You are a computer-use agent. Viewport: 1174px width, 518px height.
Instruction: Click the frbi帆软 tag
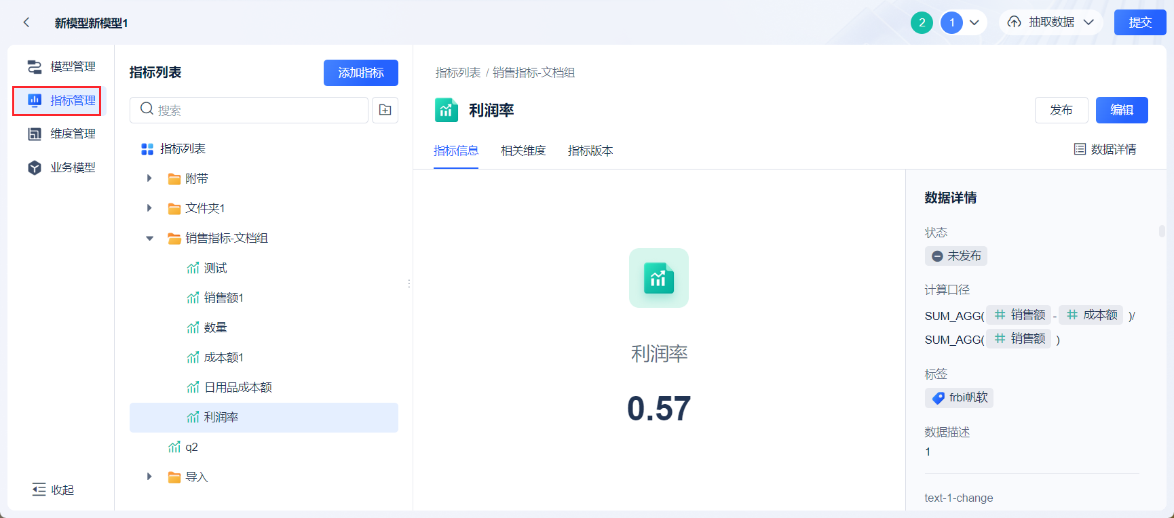pyautogui.click(x=959, y=397)
